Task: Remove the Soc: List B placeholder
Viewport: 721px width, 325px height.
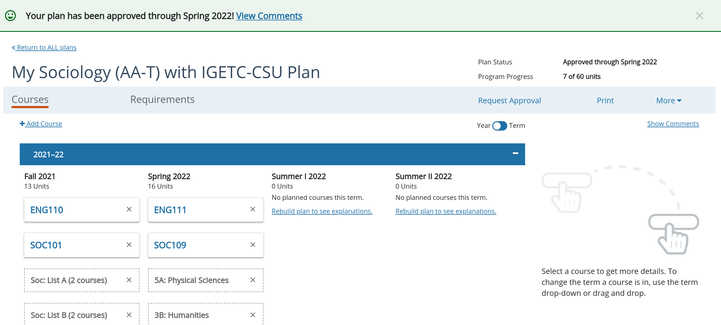Action: (129, 315)
